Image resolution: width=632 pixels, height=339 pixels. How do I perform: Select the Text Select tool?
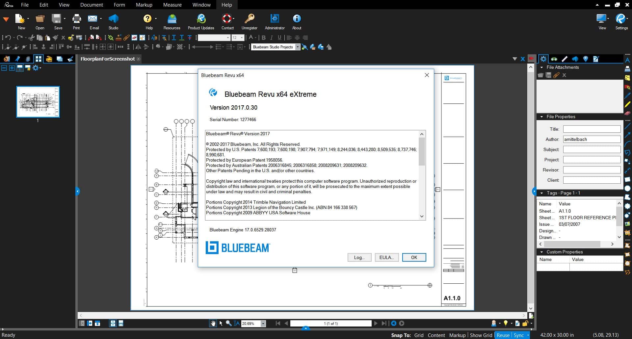pos(236,324)
